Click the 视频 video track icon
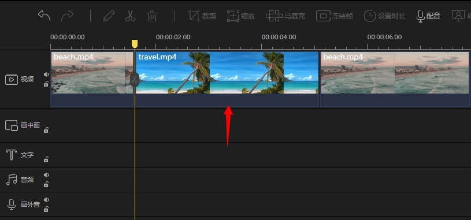Screen dimensions: 471x220 coord(12,79)
